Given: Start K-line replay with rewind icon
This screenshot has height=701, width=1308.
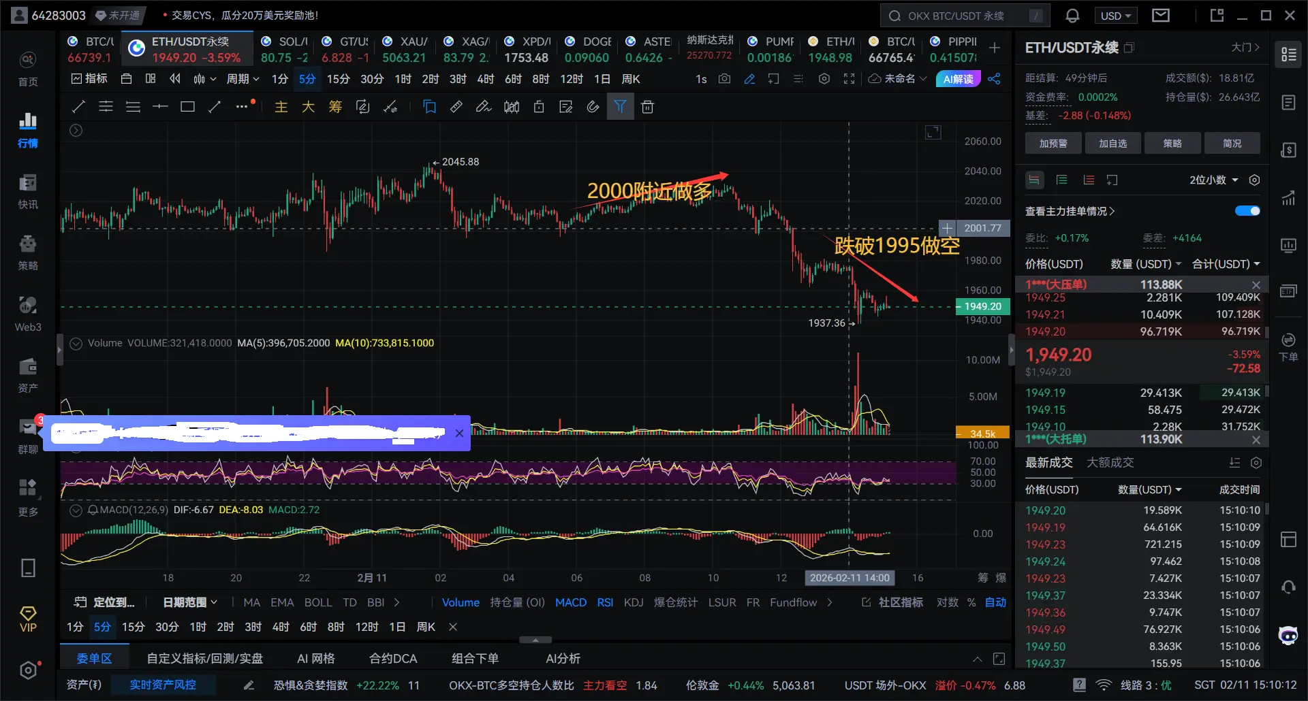Looking at the screenshot, I should click(x=175, y=79).
